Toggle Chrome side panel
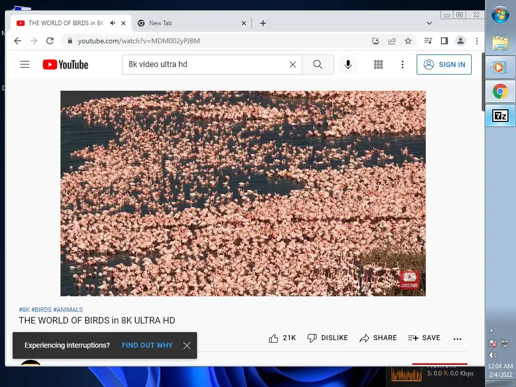Screen dimensions: 516x387 tap(444, 41)
